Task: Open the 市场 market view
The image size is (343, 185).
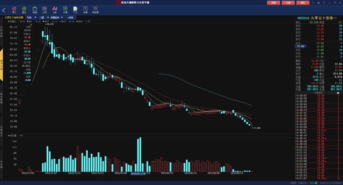Action: point(35,10)
